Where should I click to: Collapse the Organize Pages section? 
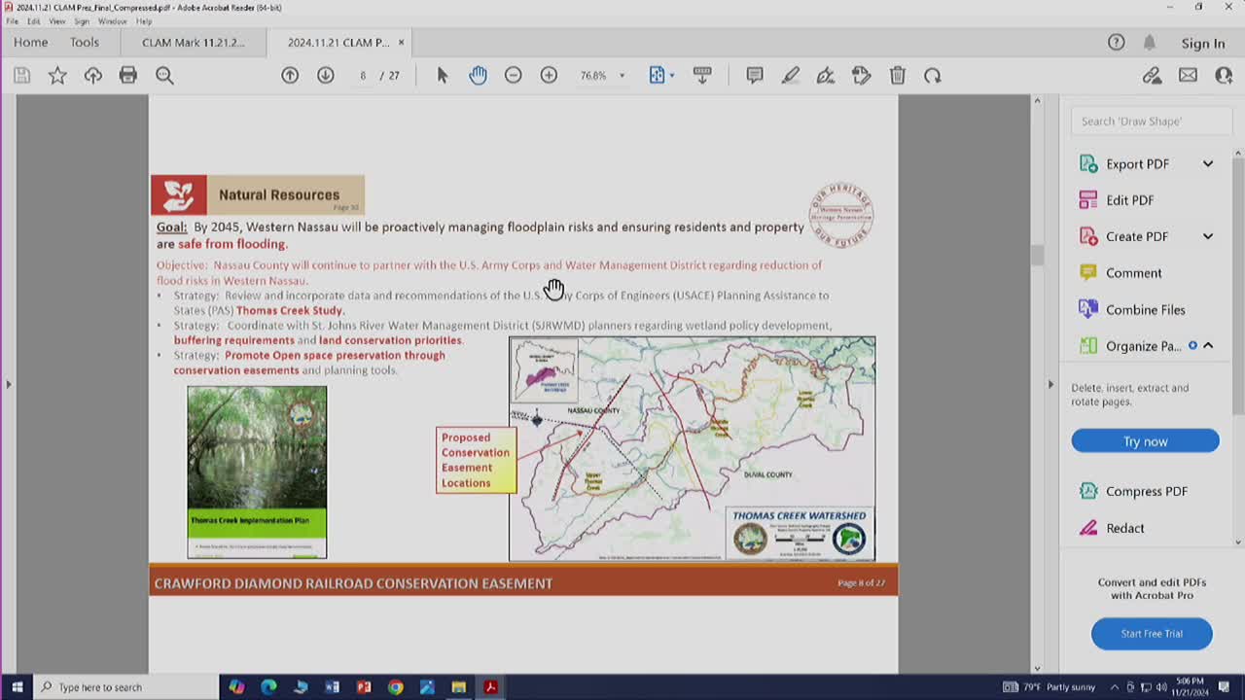(x=1208, y=346)
